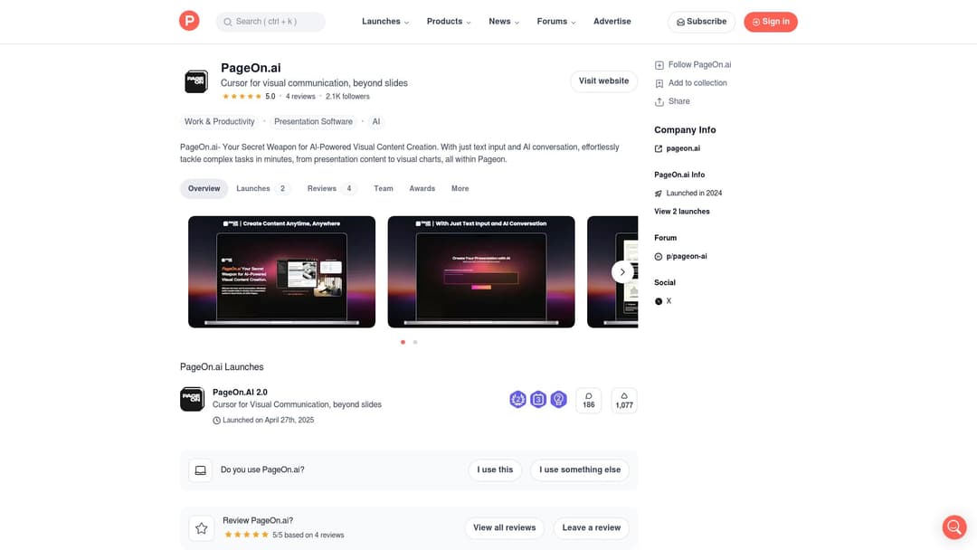The width and height of the screenshot is (977, 550).
Task: Click the I use this button
Action: tap(495, 470)
